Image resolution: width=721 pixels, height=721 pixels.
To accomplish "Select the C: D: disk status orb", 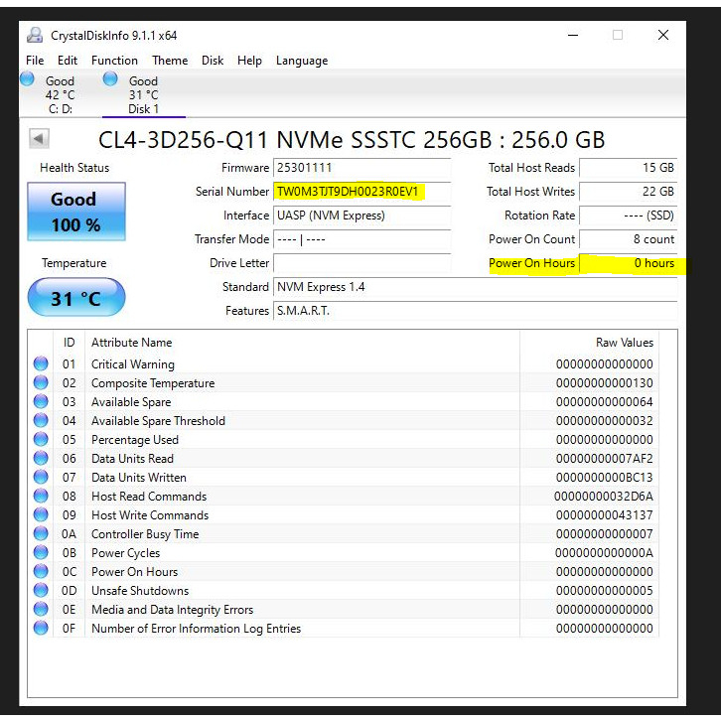I will 28,80.
